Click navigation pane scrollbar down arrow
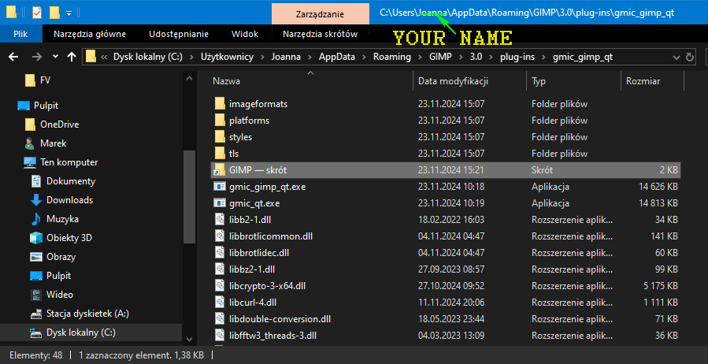708x364 pixels. (x=189, y=339)
